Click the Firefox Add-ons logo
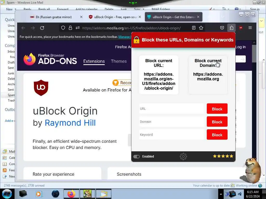 pos(50,59)
